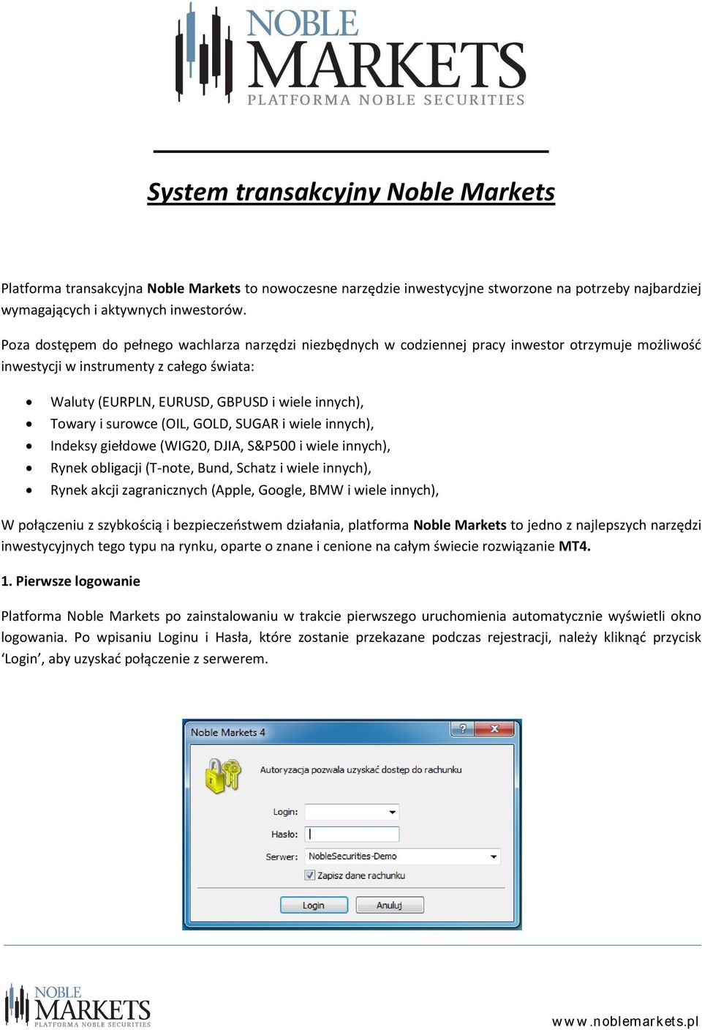
Task: Click the 'Waluty (EURPLN, EURUSD, GBPUSD' bullet line
Action: point(207,402)
